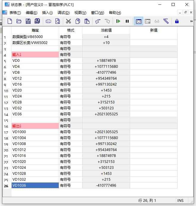The height and width of the screenshot is (206, 196).
Task: Click the blue lock force icon
Action: point(177,21)
